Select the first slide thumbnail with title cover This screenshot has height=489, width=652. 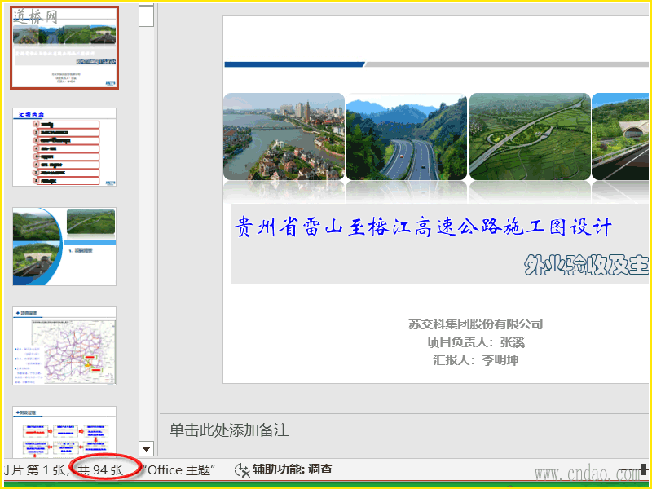(x=64, y=47)
